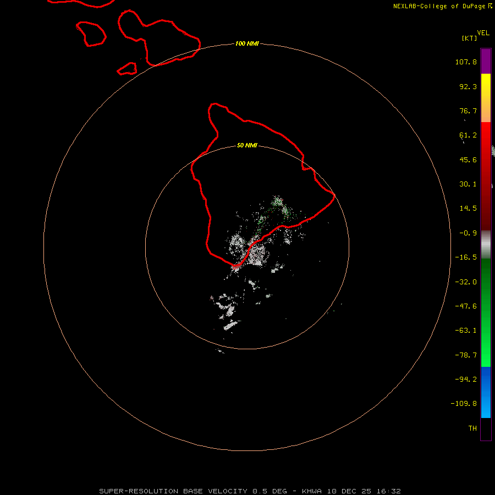Click the VEL legend title
Viewport: 495px width, 495px height.
(483, 33)
